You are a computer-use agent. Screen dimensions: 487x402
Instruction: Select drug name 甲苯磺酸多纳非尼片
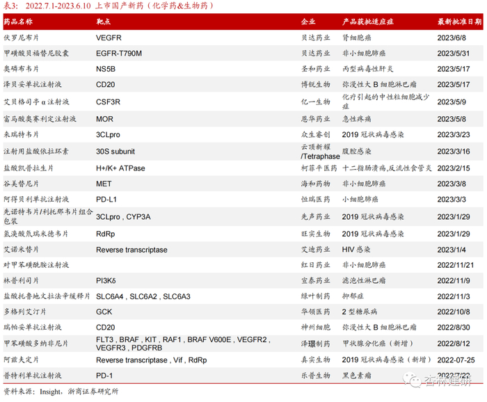click(x=35, y=344)
